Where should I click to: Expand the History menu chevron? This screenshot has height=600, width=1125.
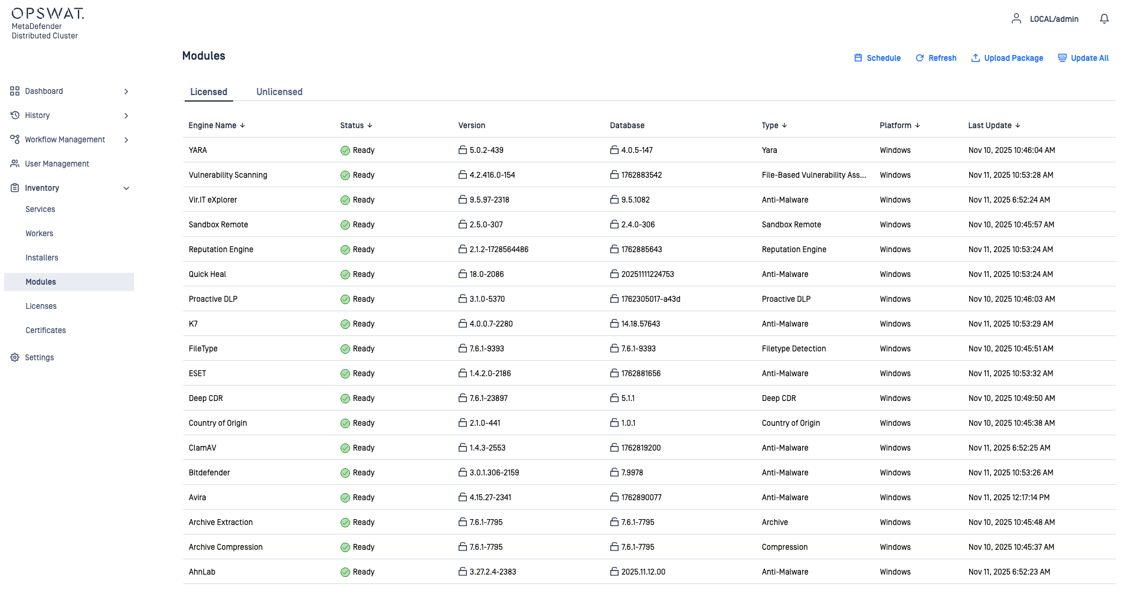tap(126, 116)
